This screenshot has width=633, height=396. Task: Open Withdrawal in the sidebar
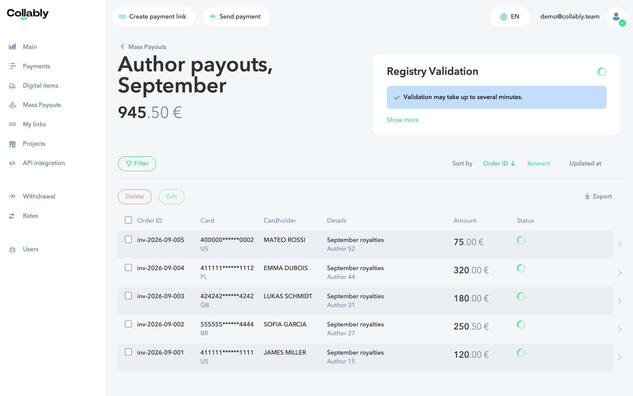pyautogui.click(x=39, y=196)
